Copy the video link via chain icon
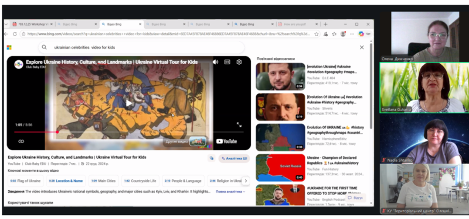The image size is (469, 219). 21,141
